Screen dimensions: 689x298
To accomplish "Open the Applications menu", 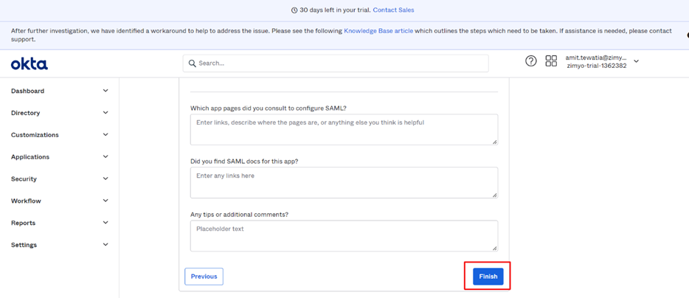I will [x=30, y=157].
